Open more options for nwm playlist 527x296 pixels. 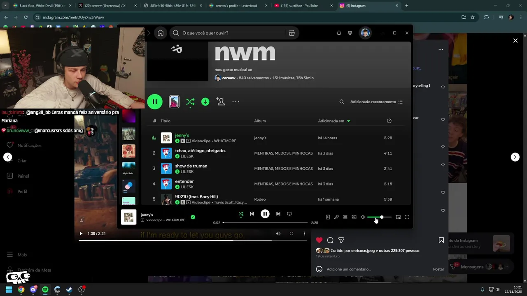[x=236, y=102]
